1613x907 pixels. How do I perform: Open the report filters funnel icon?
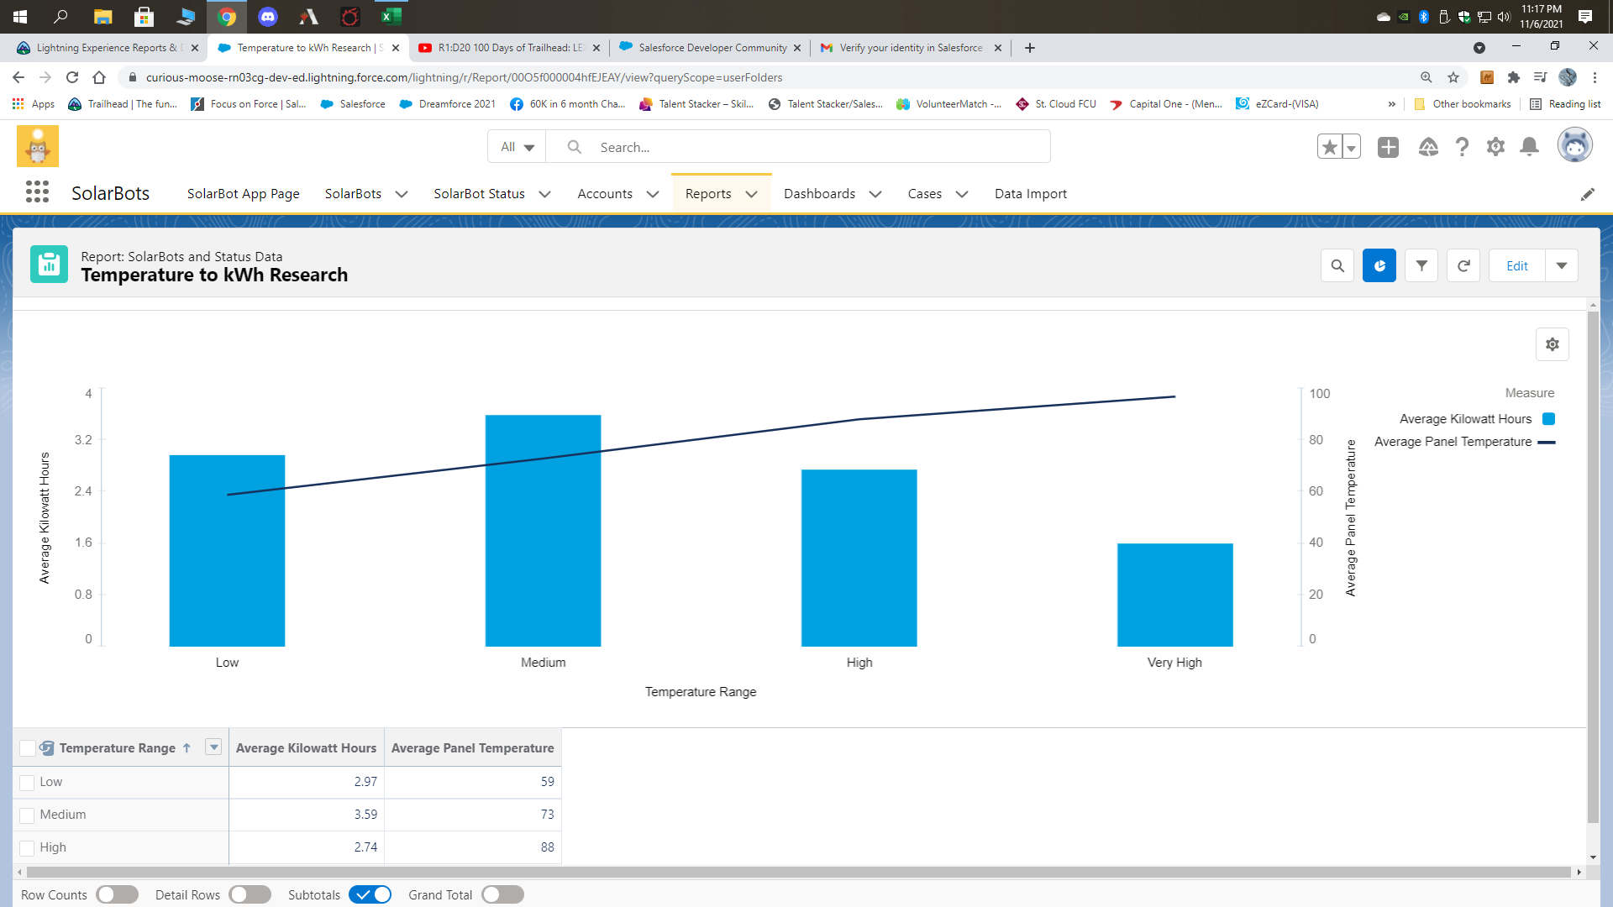tap(1421, 266)
